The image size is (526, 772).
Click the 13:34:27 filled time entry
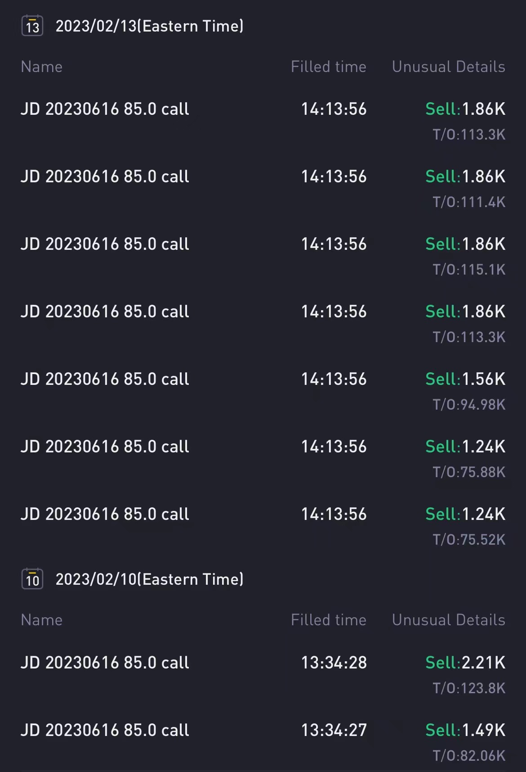[x=334, y=730]
